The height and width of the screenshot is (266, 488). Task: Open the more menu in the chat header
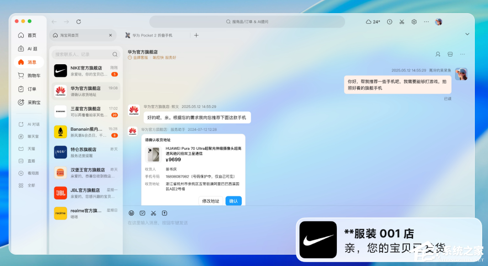coord(462,54)
